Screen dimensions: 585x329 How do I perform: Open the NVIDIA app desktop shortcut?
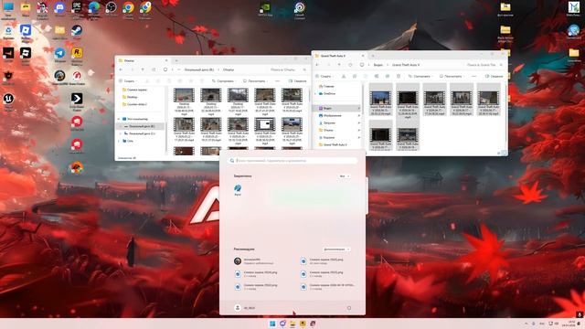point(265,9)
